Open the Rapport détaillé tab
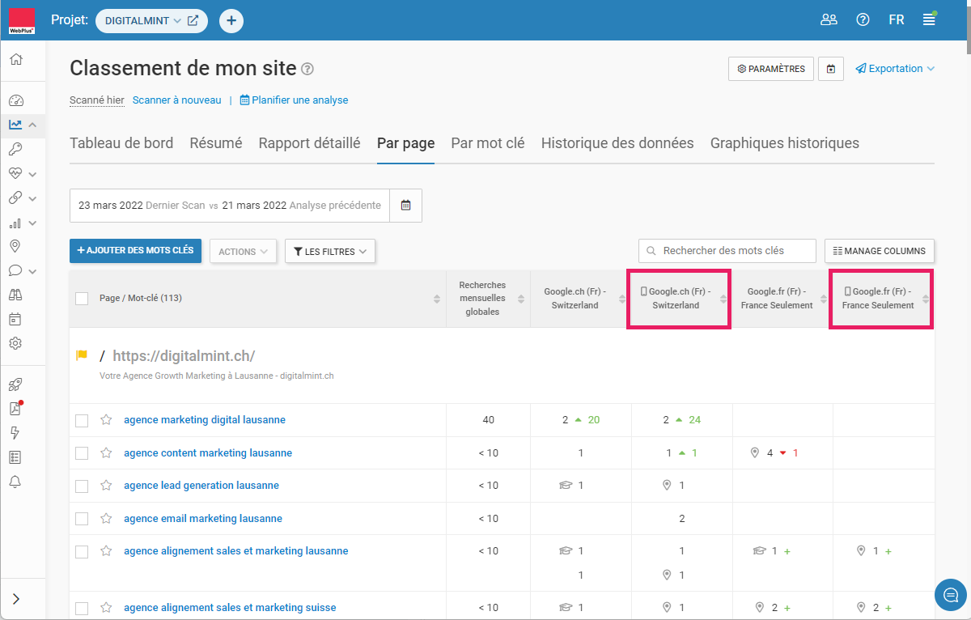Image resolution: width=971 pixels, height=620 pixels. coord(309,143)
